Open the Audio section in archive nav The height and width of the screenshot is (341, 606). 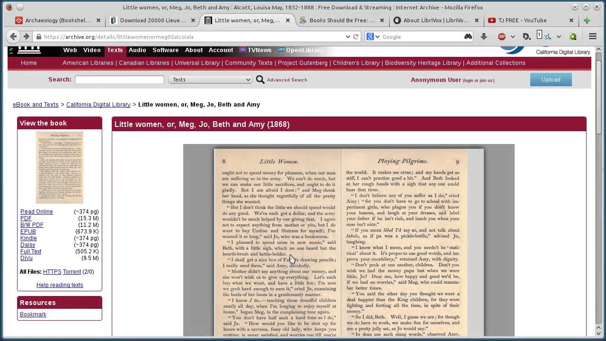[137, 50]
